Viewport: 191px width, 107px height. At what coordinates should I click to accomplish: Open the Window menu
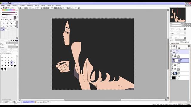(x=50, y=6)
